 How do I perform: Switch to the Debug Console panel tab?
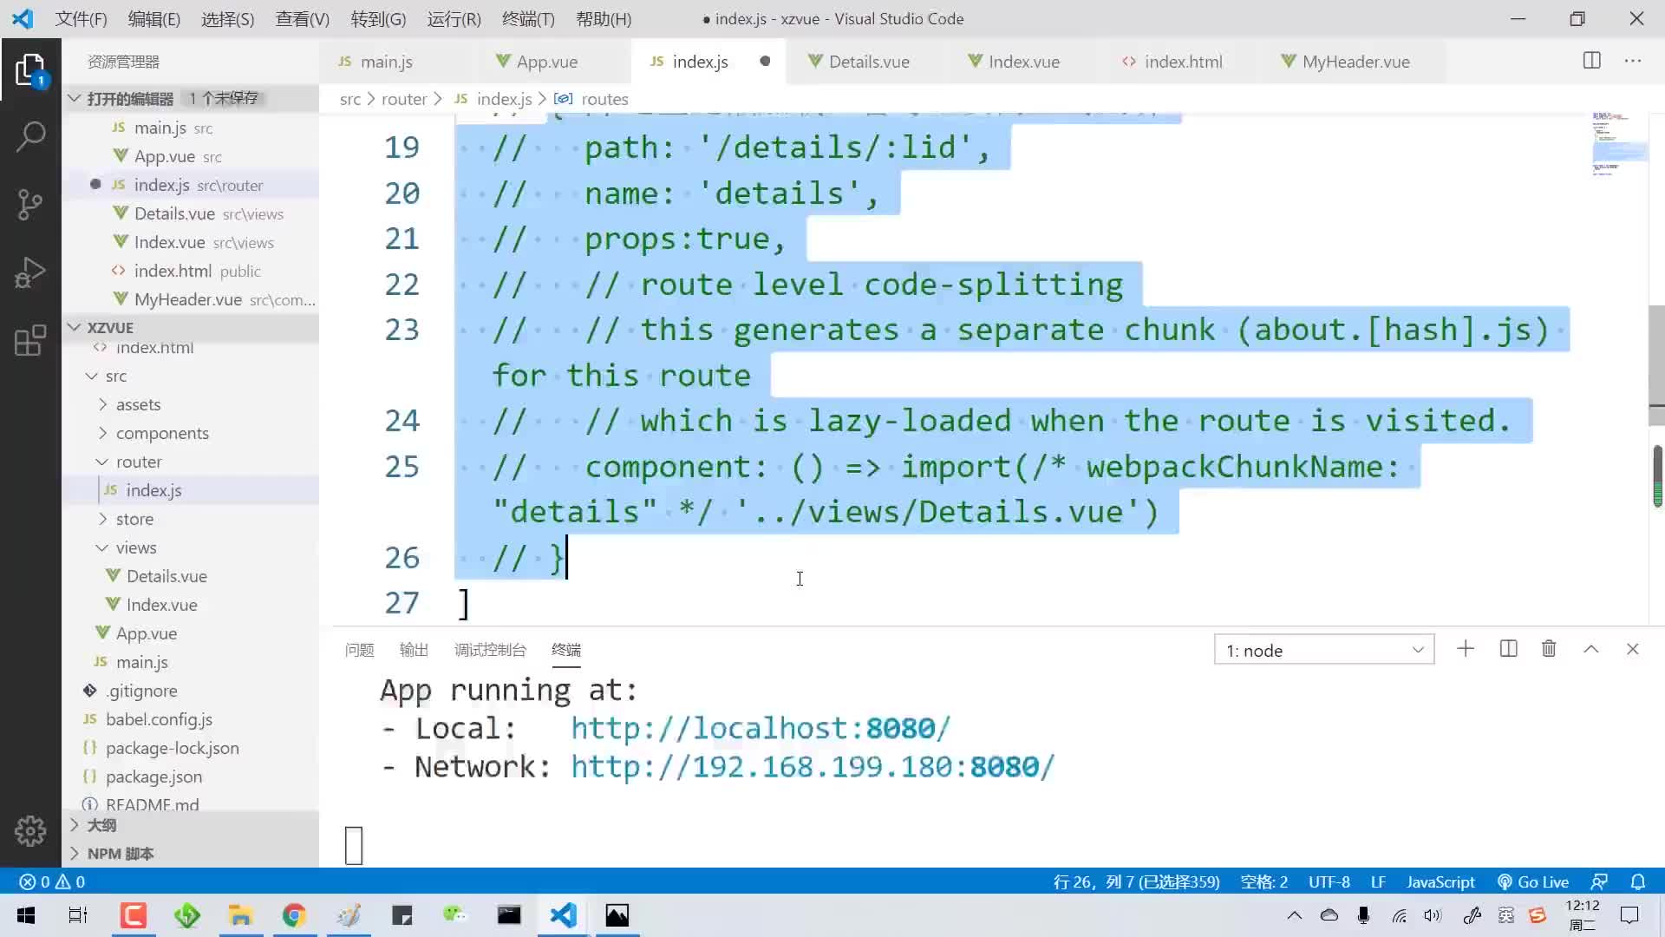[490, 650]
